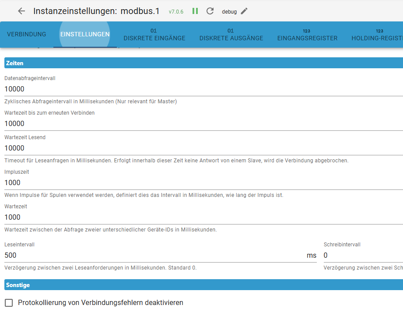Click the Zeiten section header
Image resolution: width=403 pixels, height=312 pixels.
coord(203,63)
